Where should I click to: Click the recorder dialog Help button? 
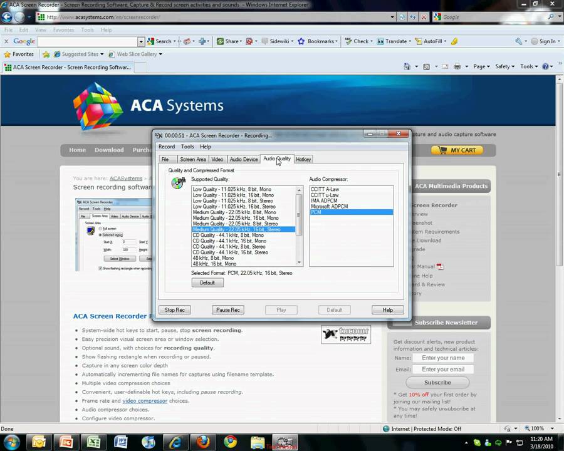(387, 310)
